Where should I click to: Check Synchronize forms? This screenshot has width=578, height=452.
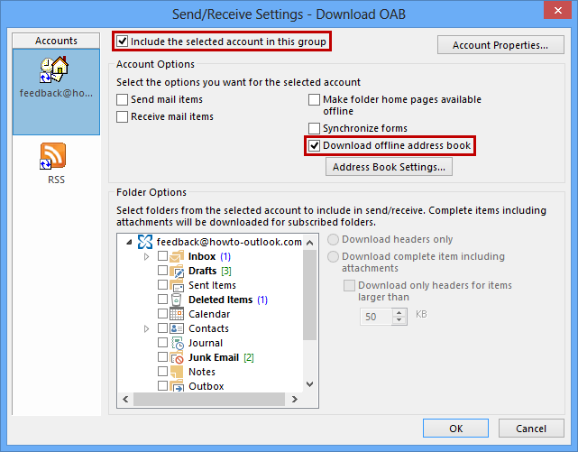(x=314, y=128)
